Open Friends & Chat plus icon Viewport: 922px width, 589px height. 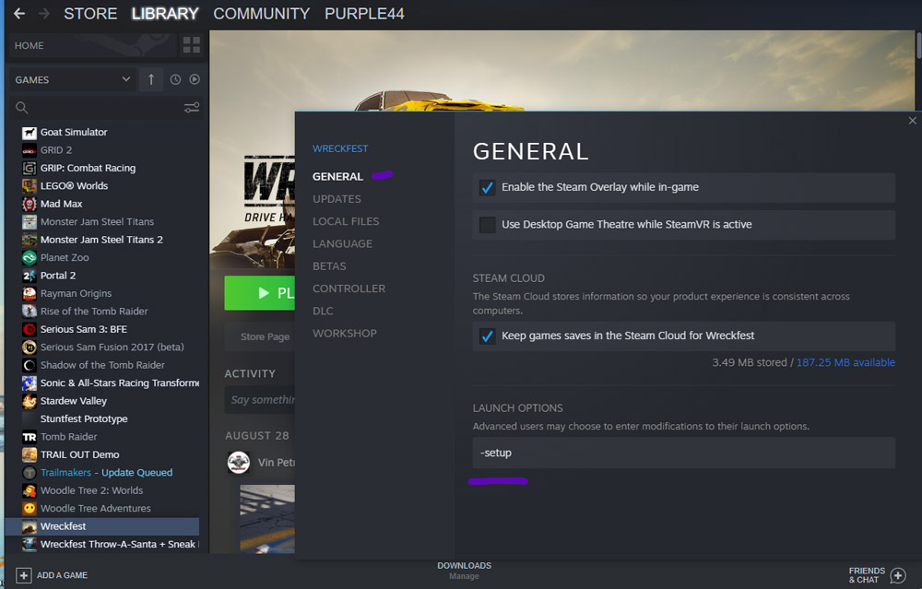(898, 575)
